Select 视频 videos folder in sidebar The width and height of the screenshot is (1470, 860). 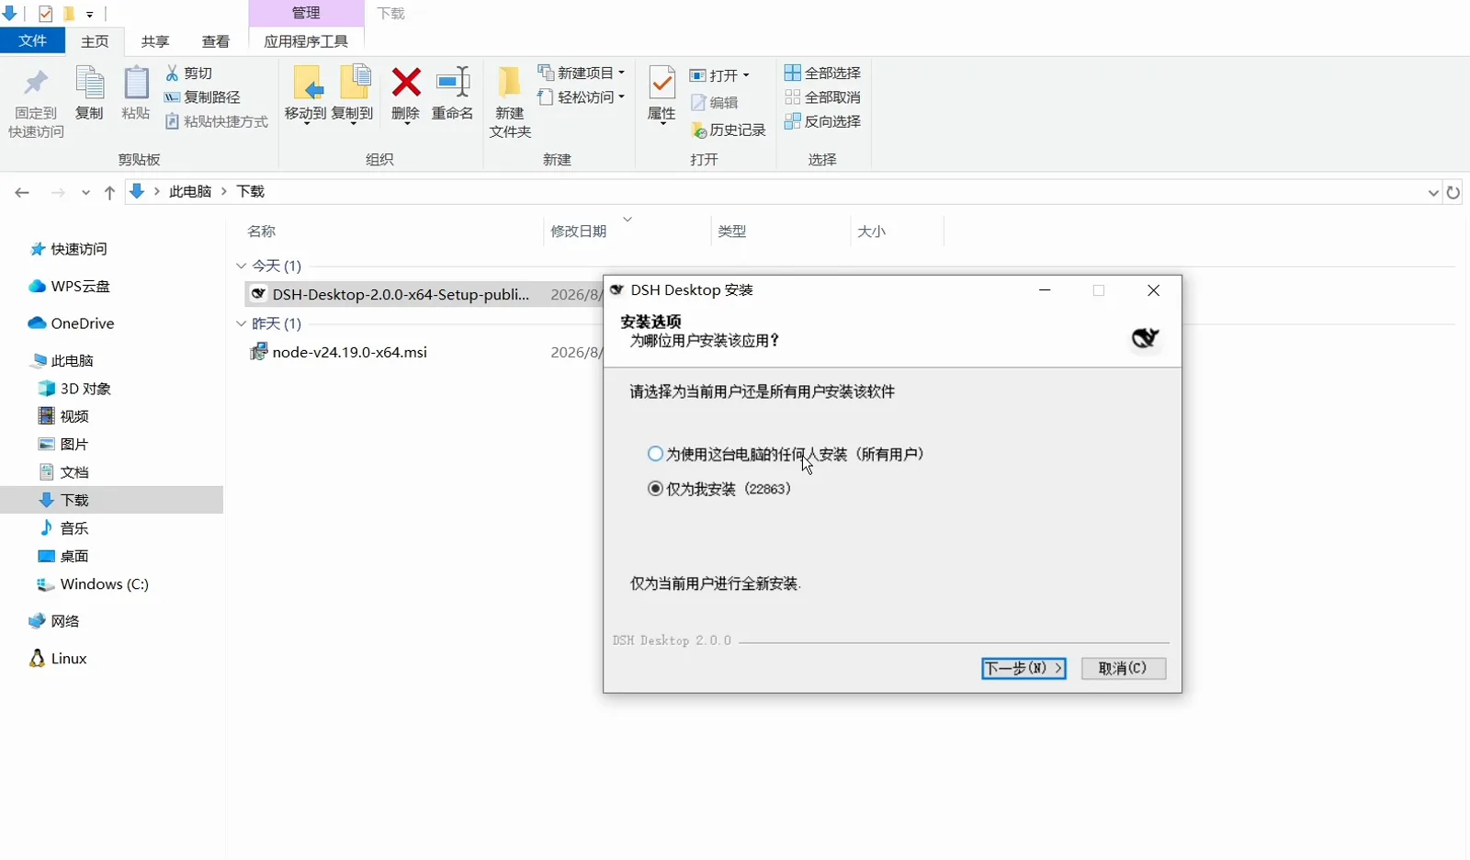63,416
